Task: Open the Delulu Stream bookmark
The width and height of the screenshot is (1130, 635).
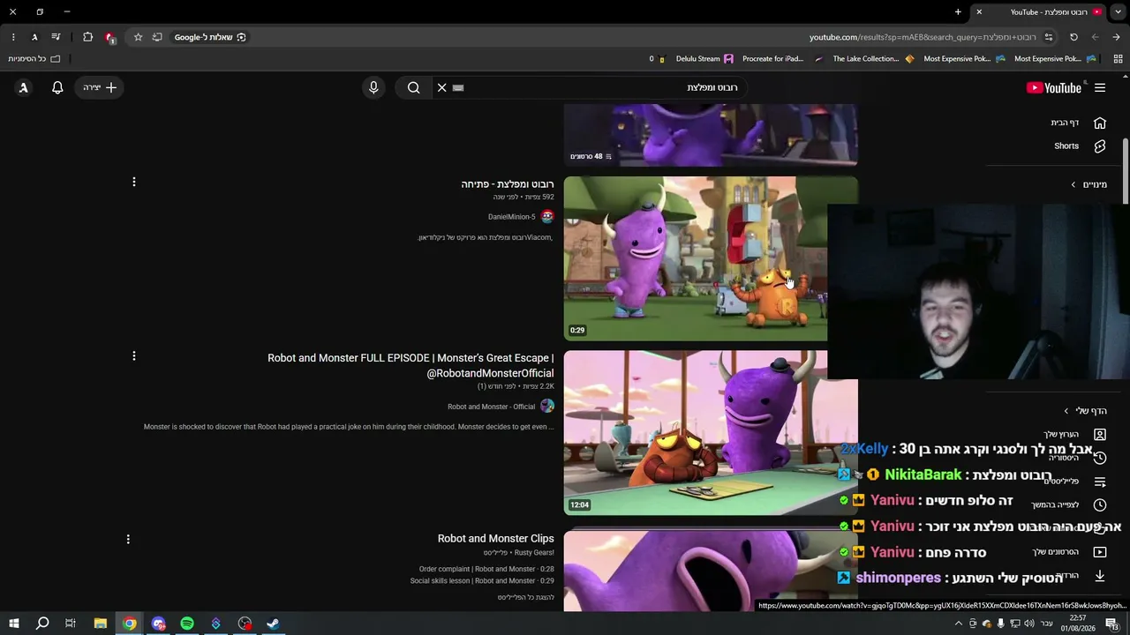Action: click(x=704, y=59)
